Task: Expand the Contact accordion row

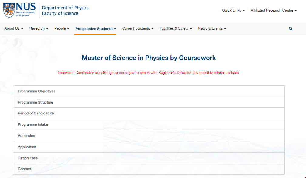Action: click(24, 169)
